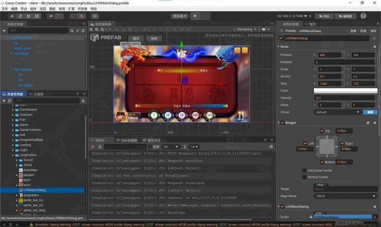Add a node with hierarchy plus icon
This screenshot has height=227, width=381.
4,31
